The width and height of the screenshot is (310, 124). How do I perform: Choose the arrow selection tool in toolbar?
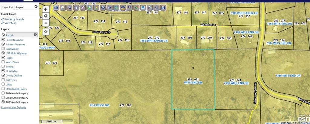click(x=63, y=8)
